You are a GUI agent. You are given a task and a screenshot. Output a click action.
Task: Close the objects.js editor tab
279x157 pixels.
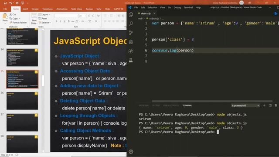click(154, 14)
